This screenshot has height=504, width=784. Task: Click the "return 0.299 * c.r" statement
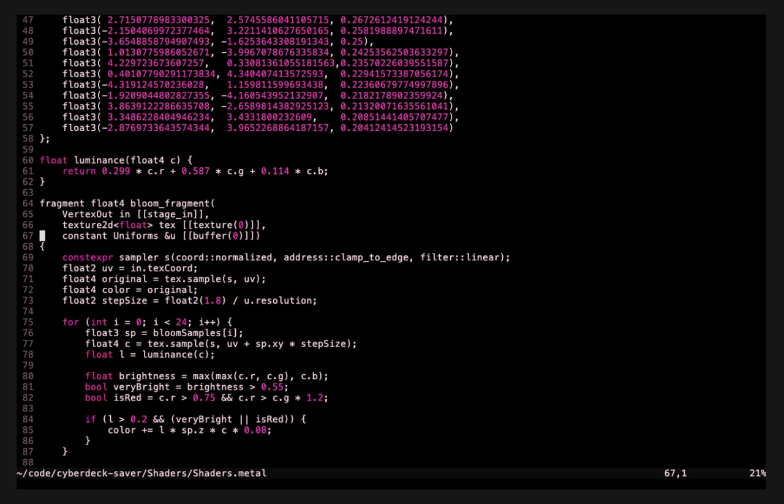(x=195, y=171)
